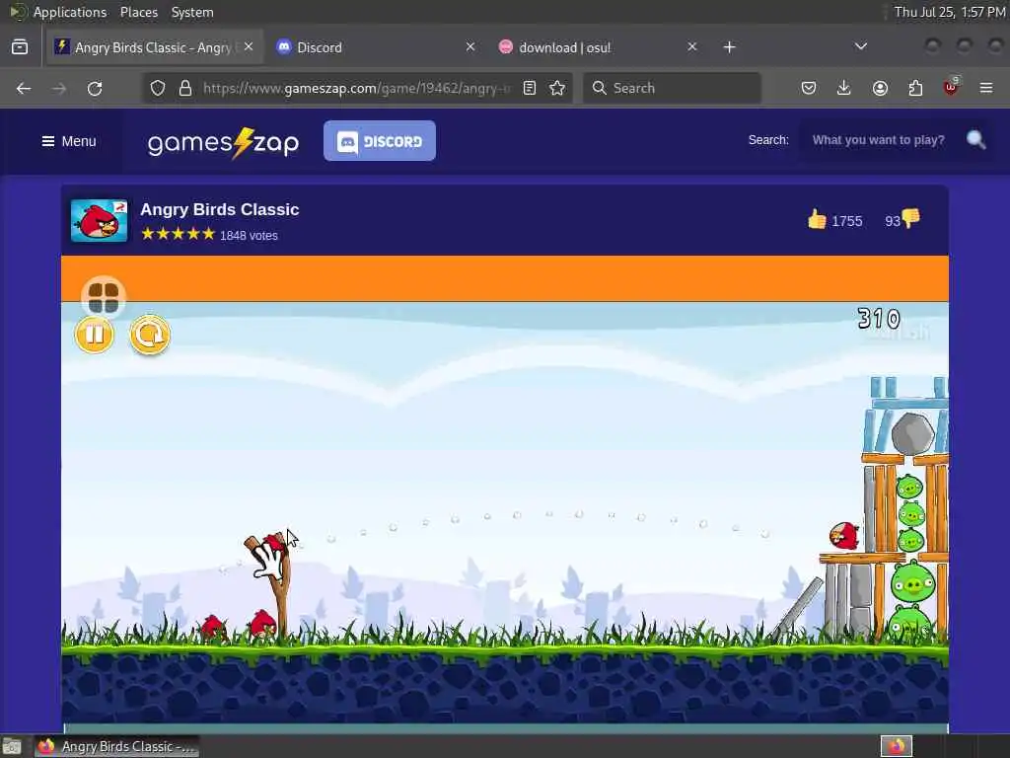The width and height of the screenshot is (1010, 758).
Task: Click the 1848 votes text
Action: 249,236
